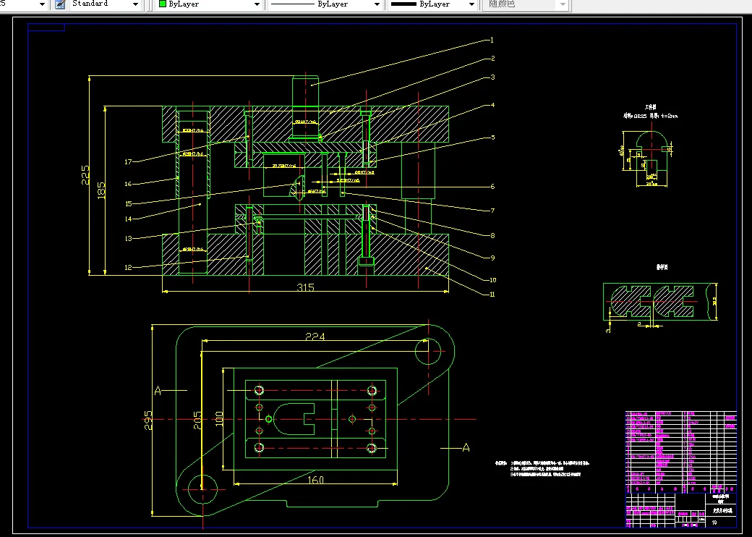Click part balloon number 8
Image resolution: width=752 pixels, height=537 pixels.
point(492,236)
